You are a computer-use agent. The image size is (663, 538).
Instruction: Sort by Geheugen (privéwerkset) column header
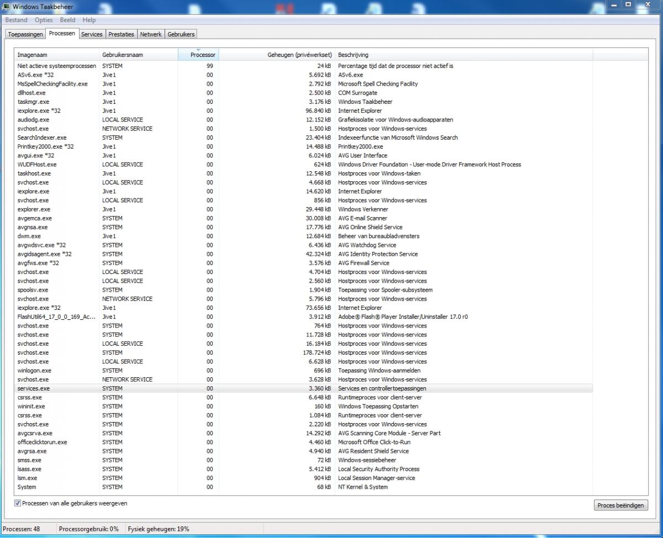click(x=277, y=55)
